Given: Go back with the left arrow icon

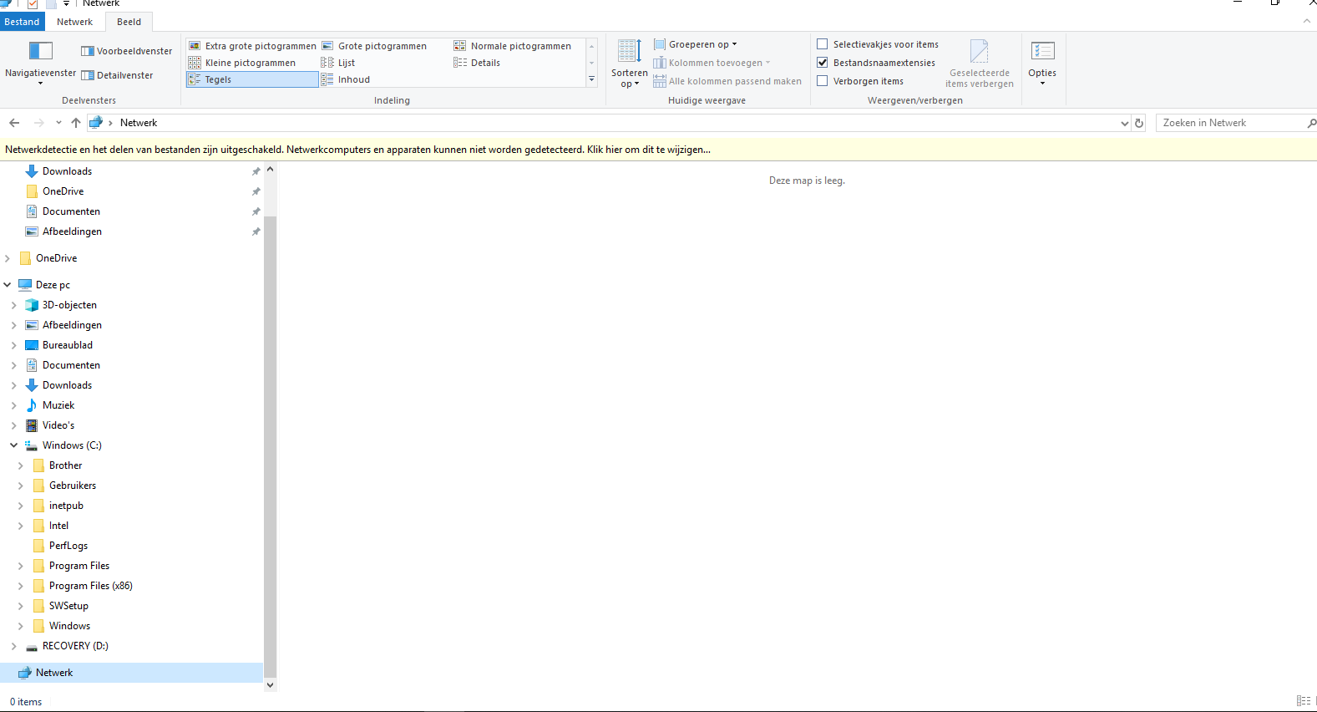Looking at the screenshot, I should tap(14, 123).
